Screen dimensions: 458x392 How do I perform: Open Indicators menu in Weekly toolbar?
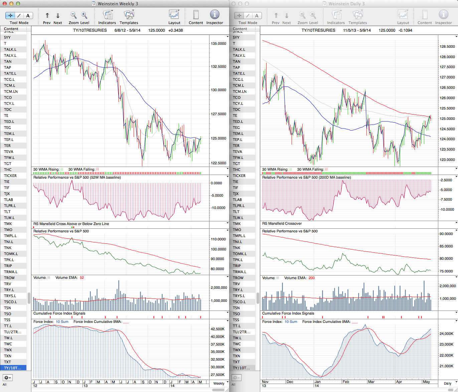pos(107,15)
